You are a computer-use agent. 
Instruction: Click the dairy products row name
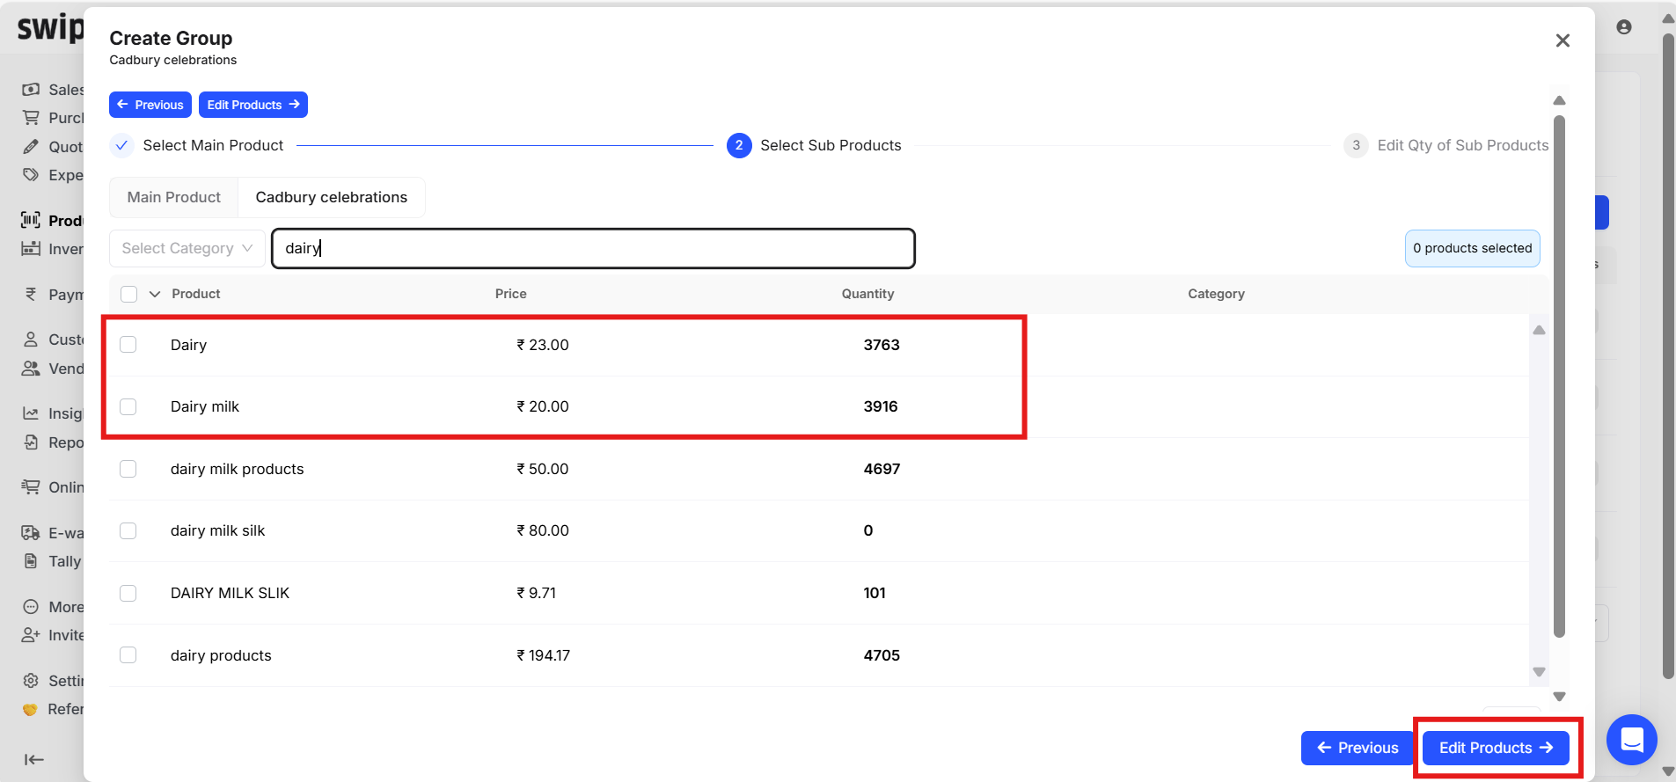click(x=221, y=655)
